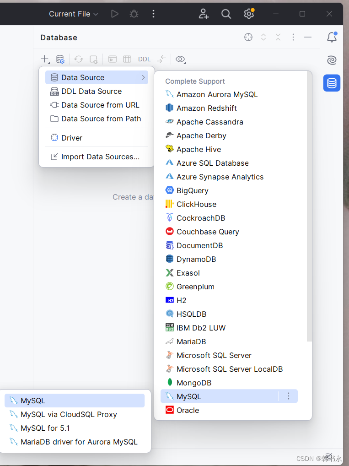The image size is (349, 466).
Task: Click the DDL toolbar button
Action: (145, 59)
